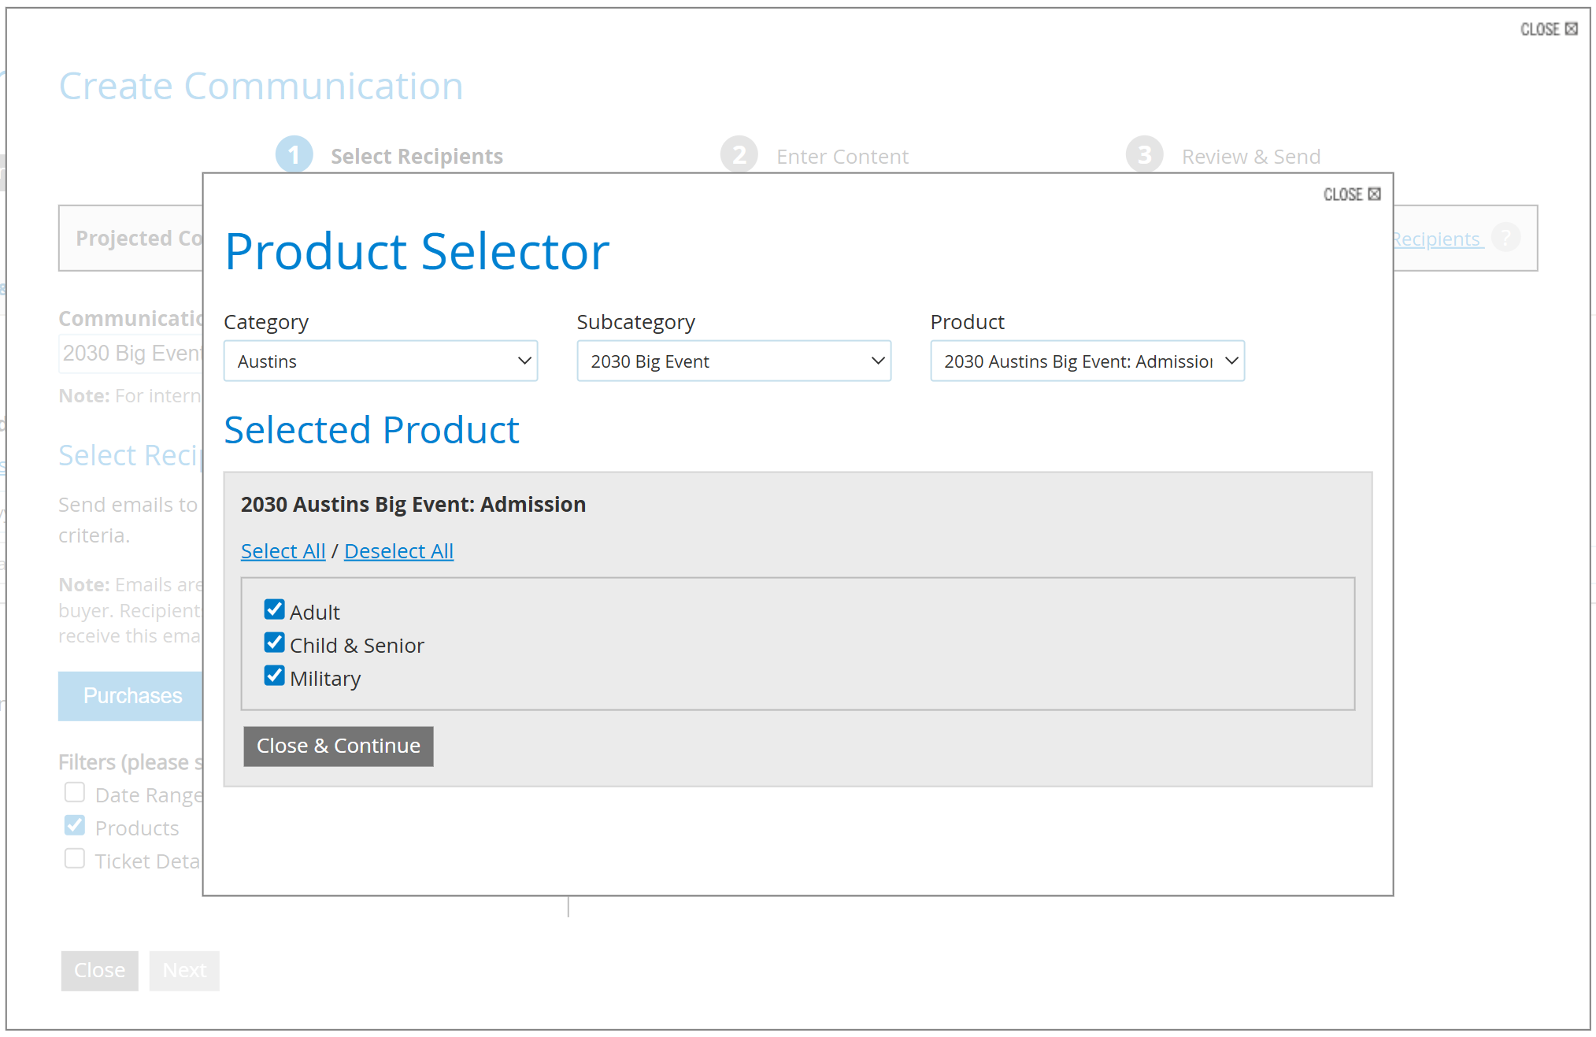Click the Deselect All link
This screenshot has height=1037, width=1596.
click(398, 551)
